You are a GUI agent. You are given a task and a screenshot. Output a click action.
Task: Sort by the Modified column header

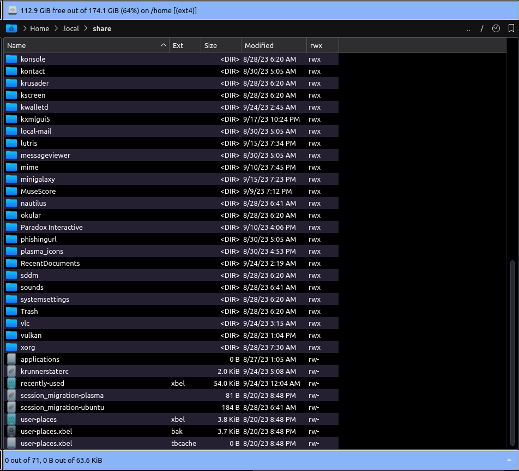pyautogui.click(x=274, y=45)
